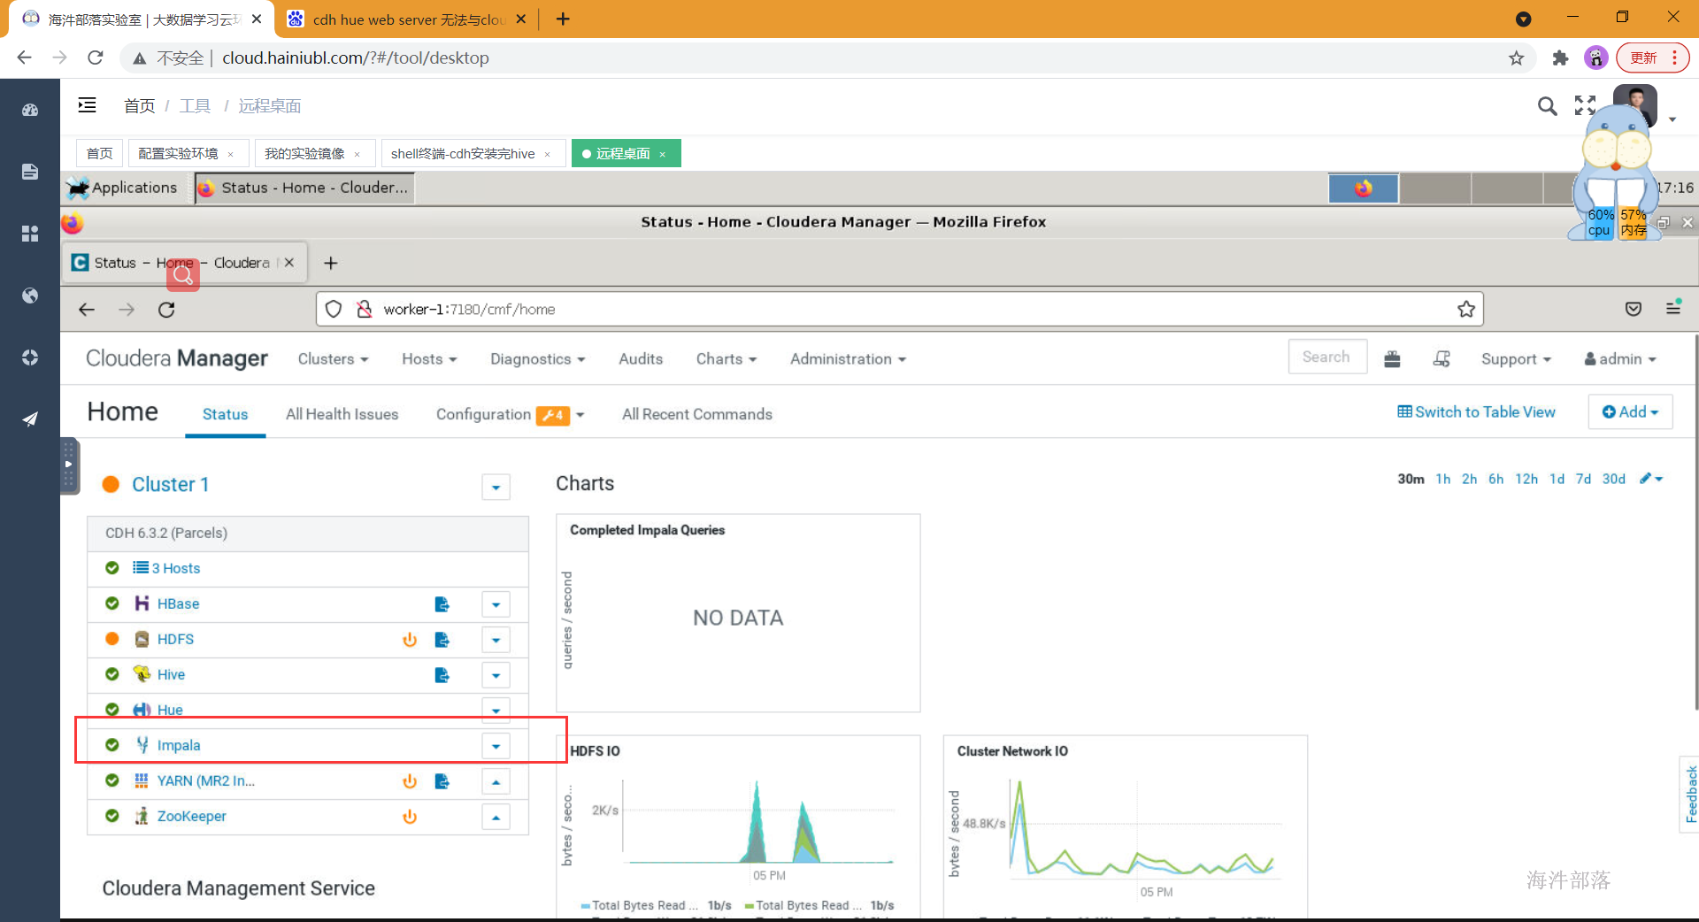Toggle the sidebar collapse hamburger icon
The height and width of the screenshot is (922, 1699).
87,105
